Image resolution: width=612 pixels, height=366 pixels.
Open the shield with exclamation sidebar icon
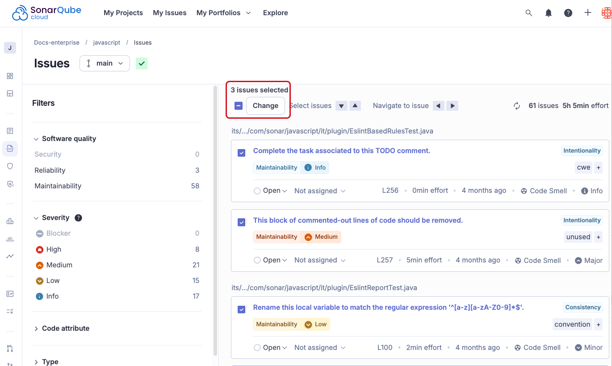[x=10, y=184]
